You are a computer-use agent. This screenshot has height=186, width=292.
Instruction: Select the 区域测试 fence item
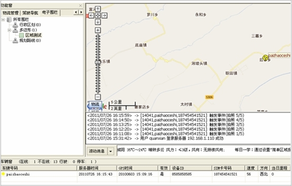click(34, 35)
